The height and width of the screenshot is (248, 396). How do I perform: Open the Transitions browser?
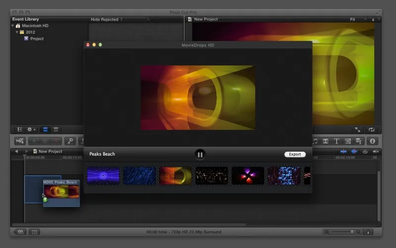pyautogui.click(x=326, y=141)
